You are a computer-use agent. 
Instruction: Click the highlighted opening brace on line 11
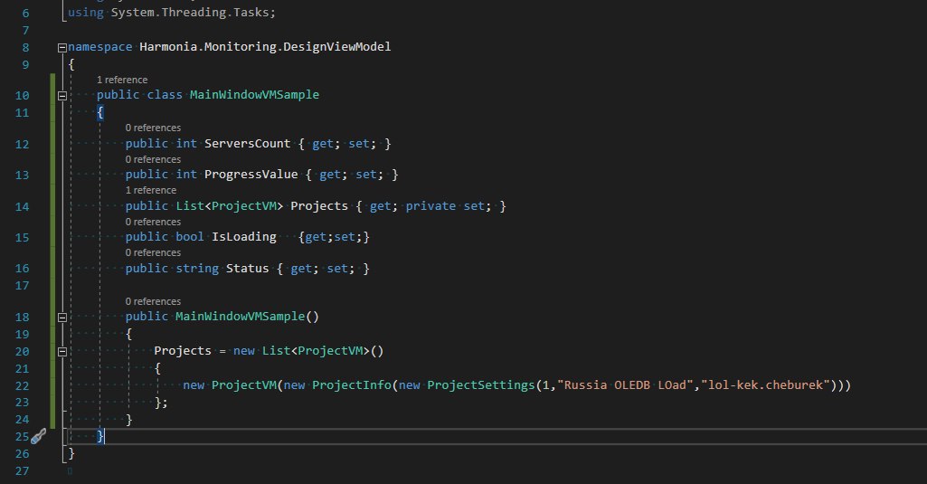(x=99, y=112)
